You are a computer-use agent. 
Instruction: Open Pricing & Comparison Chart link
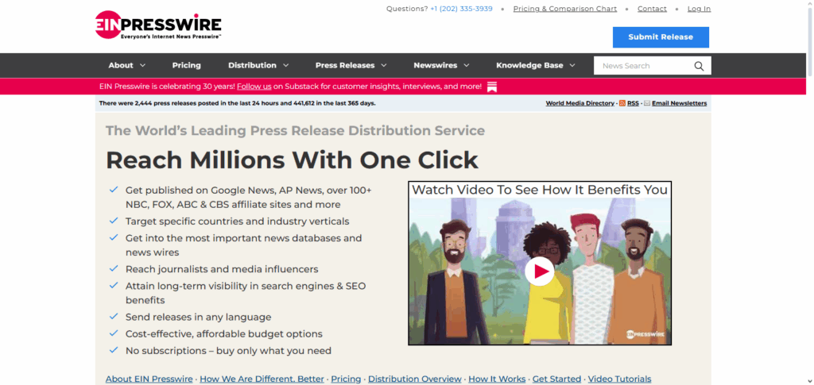(564, 9)
